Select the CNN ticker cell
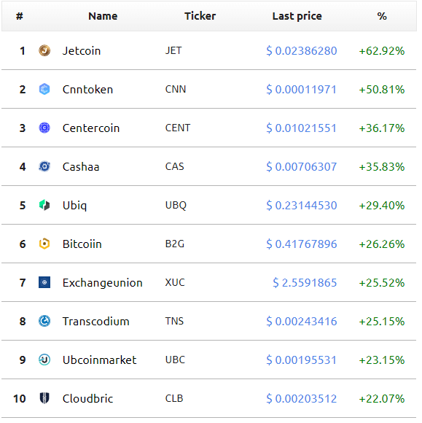The height and width of the screenshot is (423, 422). [x=176, y=89]
